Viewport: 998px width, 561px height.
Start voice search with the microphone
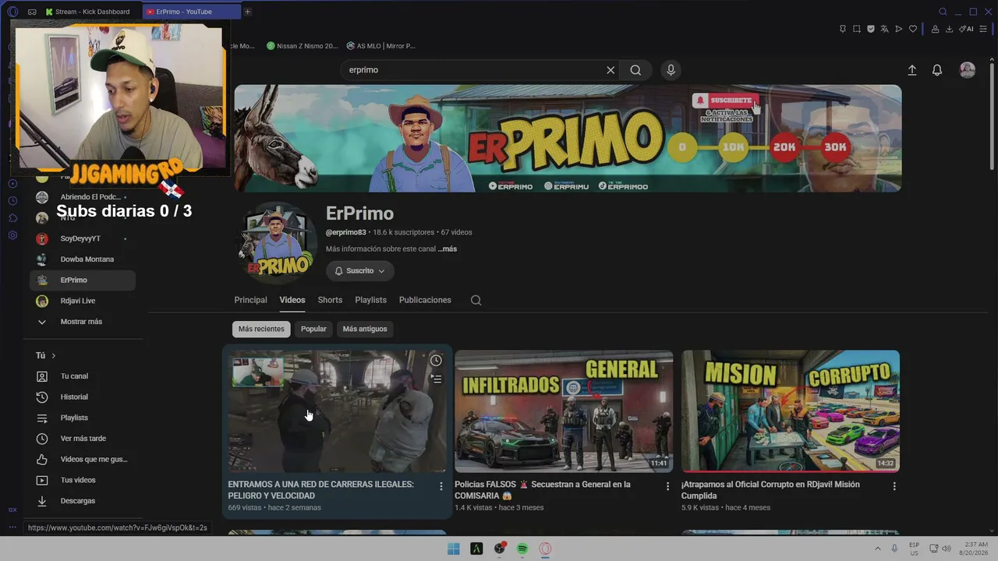click(x=671, y=70)
